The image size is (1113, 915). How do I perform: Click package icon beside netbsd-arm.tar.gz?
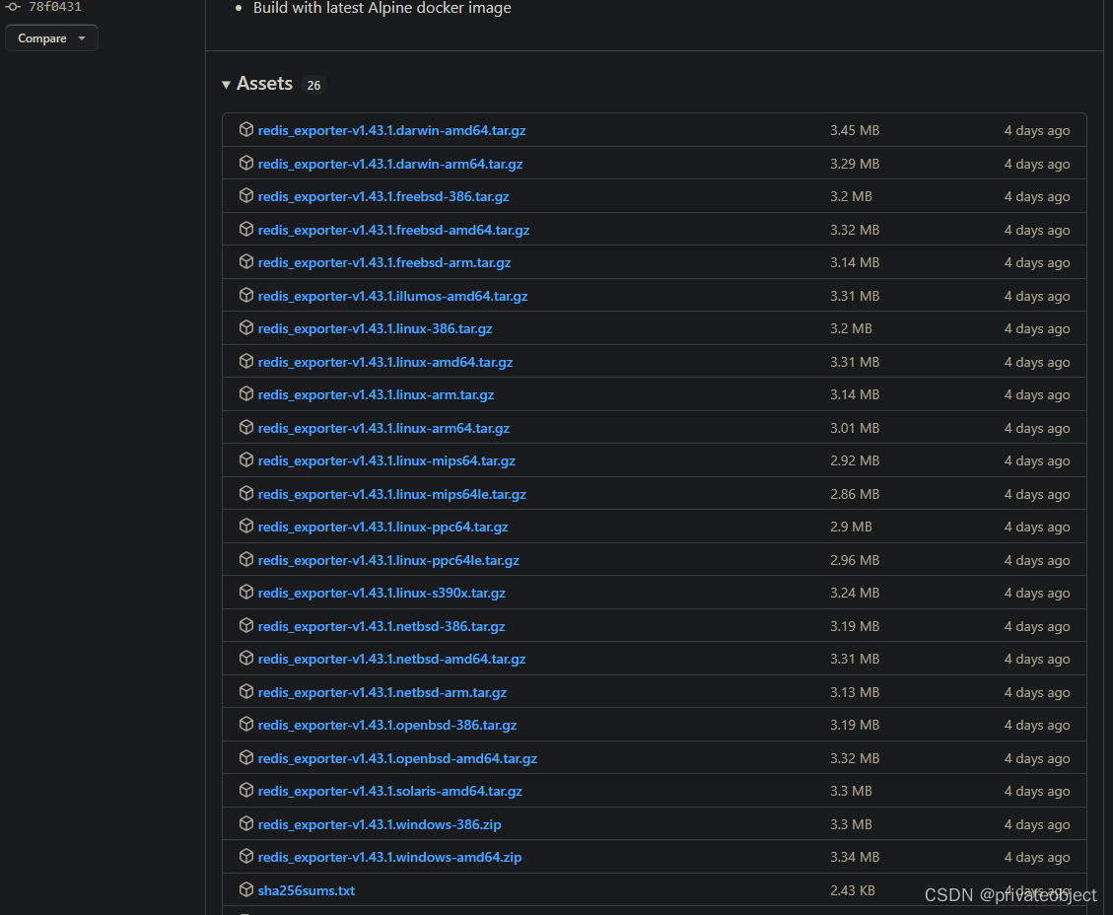(x=246, y=690)
